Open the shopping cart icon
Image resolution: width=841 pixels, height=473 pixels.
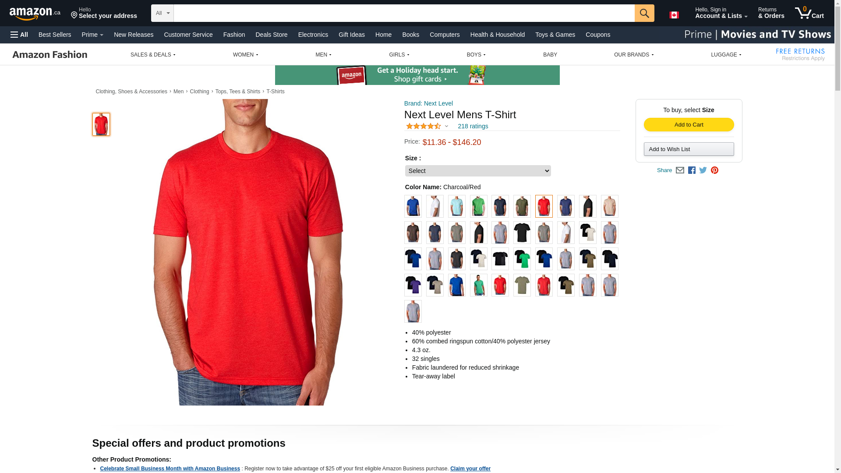coord(809,13)
